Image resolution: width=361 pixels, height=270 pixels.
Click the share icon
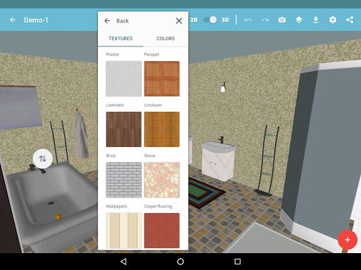pos(350,20)
